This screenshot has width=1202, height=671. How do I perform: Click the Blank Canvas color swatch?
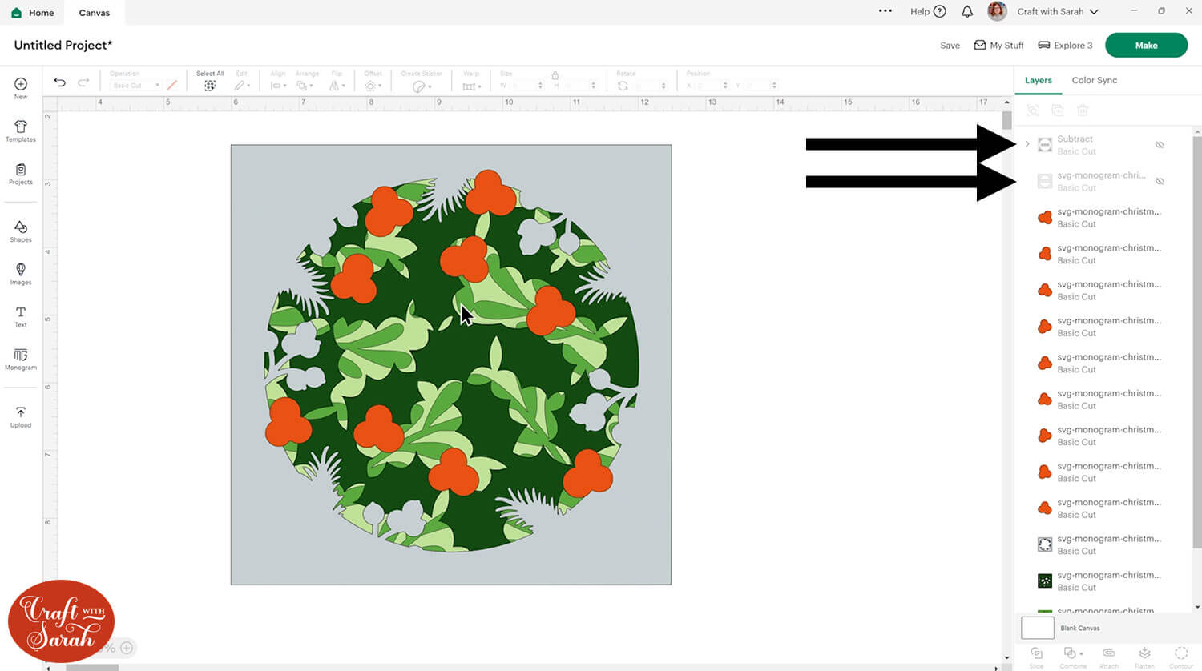pyautogui.click(x=1038, y=628)
